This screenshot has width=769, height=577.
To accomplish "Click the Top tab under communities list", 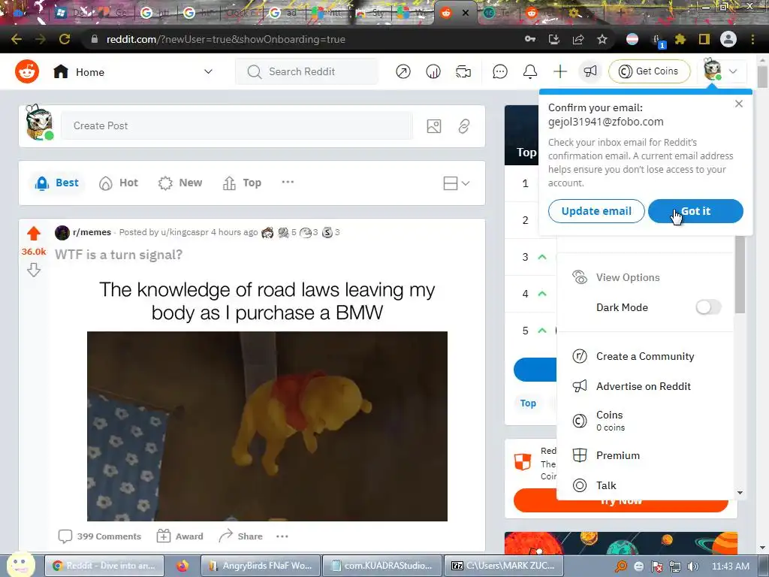I will coord(528,403).
